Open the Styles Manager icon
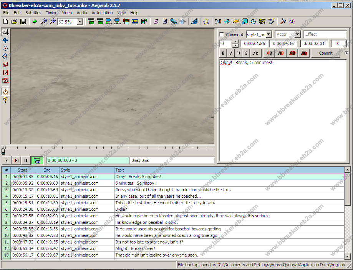The image size is (353, 270). tap(156, 22)
